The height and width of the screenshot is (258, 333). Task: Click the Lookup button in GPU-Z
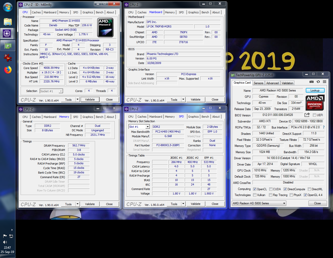click(315, 90)
